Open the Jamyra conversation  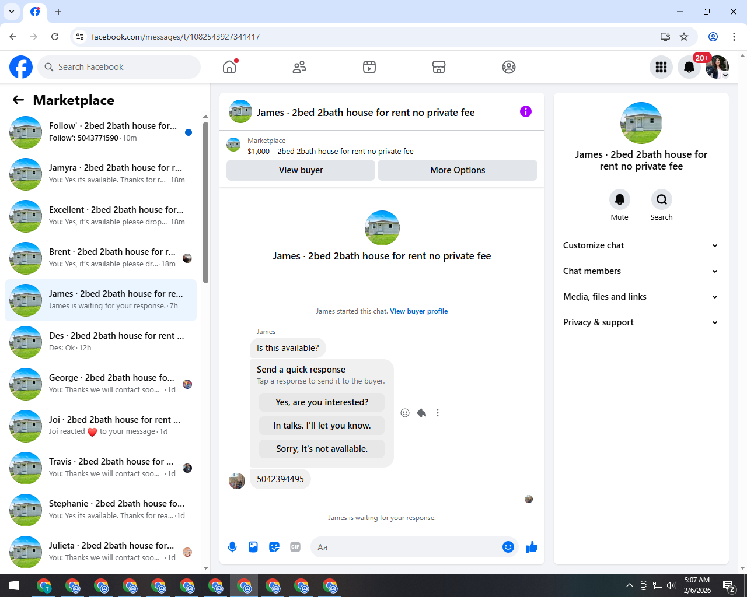click(100, 174)
